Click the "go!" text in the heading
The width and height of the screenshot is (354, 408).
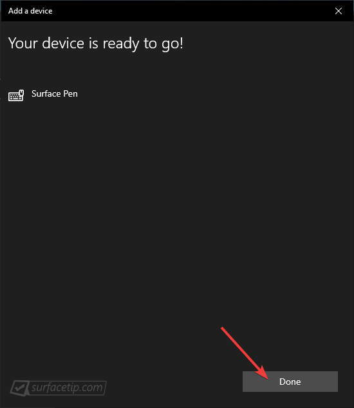172,44
